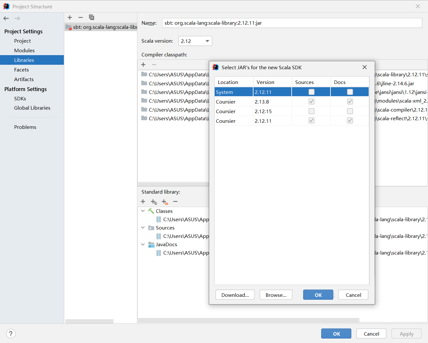The image size is (428, 343).
Task: Go back with the left arrow icon
Action: 6,18
